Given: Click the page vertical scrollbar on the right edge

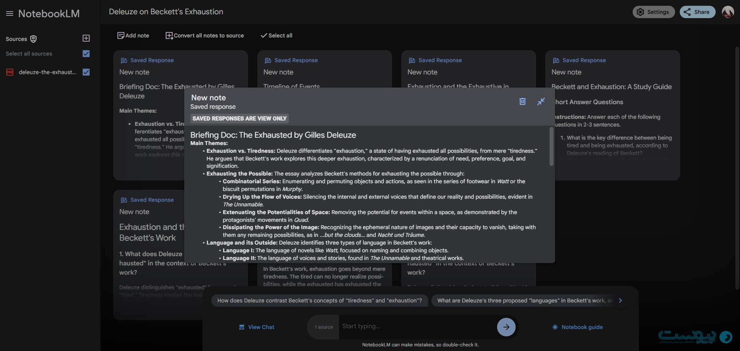Looking at the screenshot, I should [x=737, y=168].
